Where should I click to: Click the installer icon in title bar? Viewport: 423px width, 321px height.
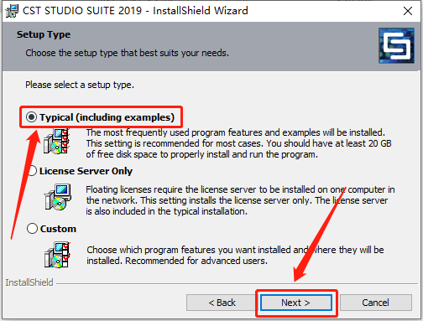coord(12,11)
